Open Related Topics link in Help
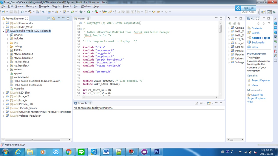 tap(261, 38)
